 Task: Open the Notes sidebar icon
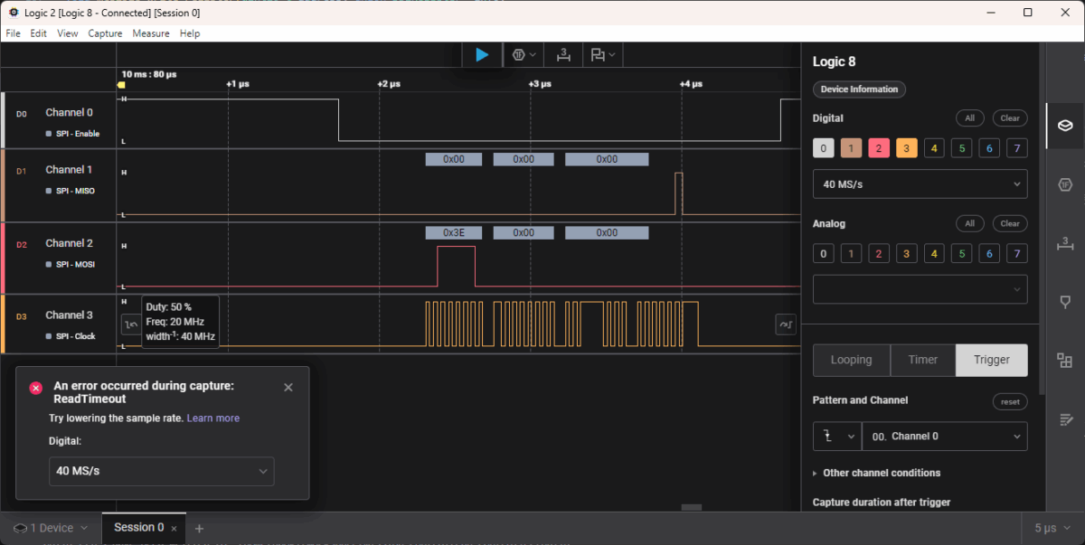(1065, 419)
